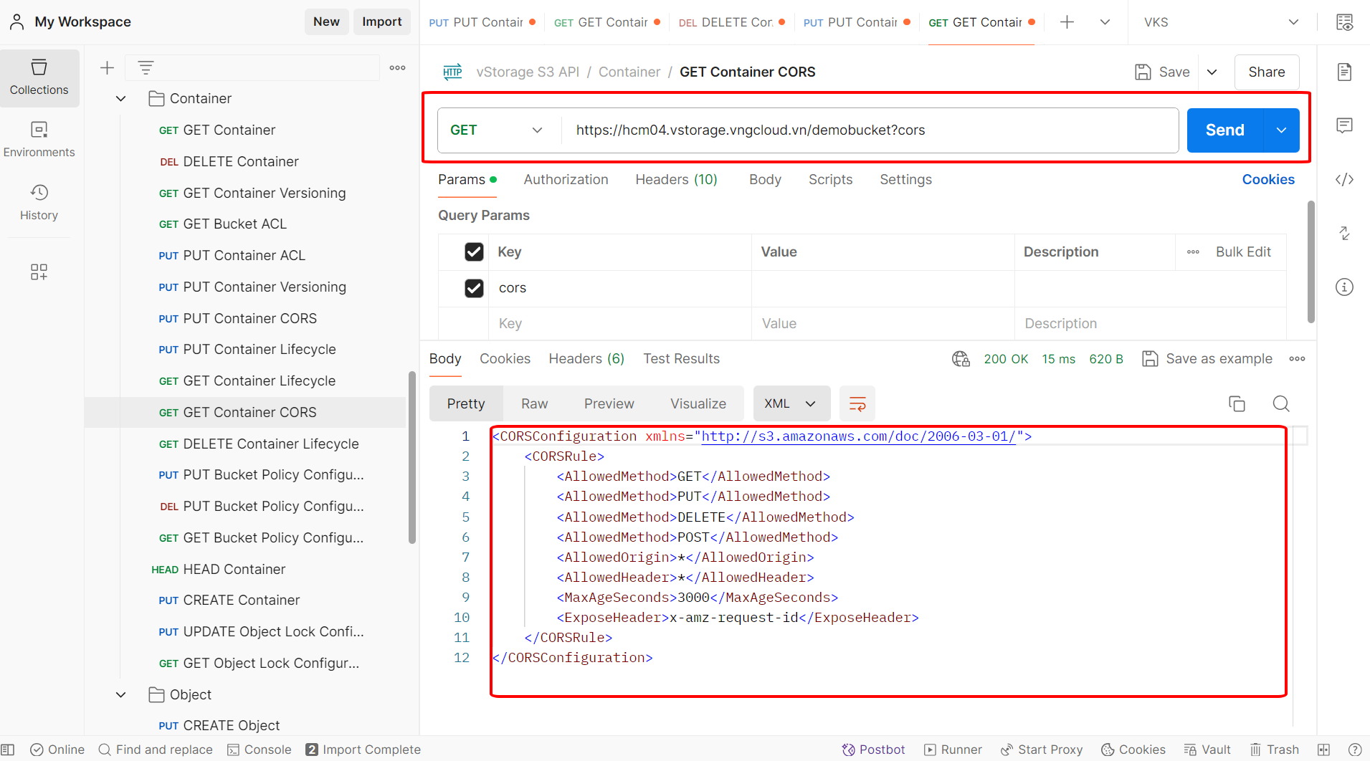Image resolution: width=1370 pixels, height=761 pixels.
Task: Open the Environments sidebar panel
Action: coord(39,139)
